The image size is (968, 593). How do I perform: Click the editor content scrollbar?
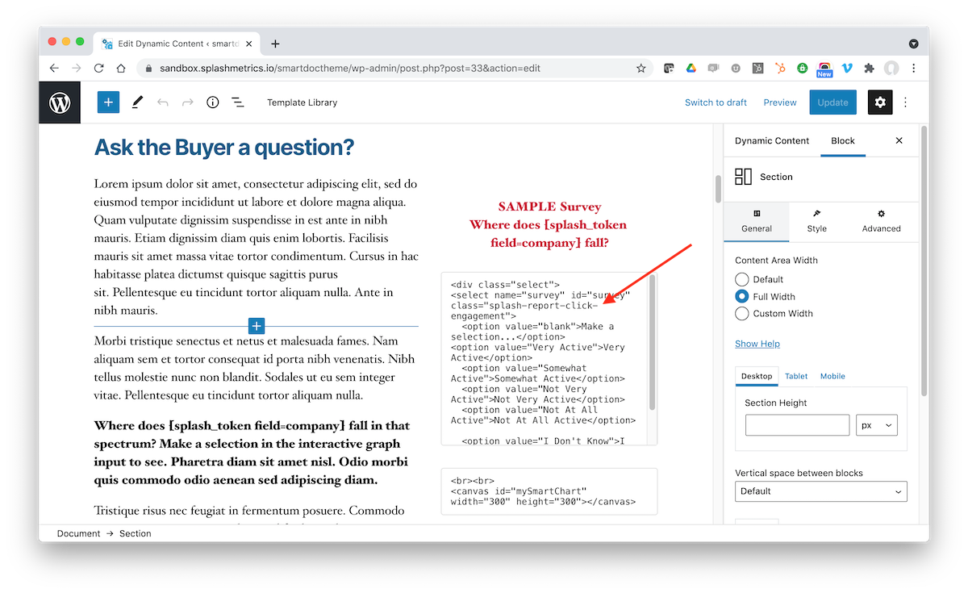[719, 189]
